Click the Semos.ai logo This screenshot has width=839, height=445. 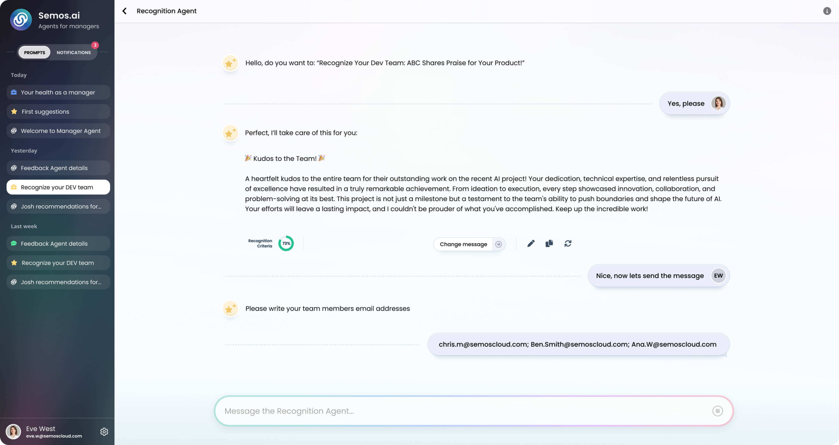coord(21,20)
